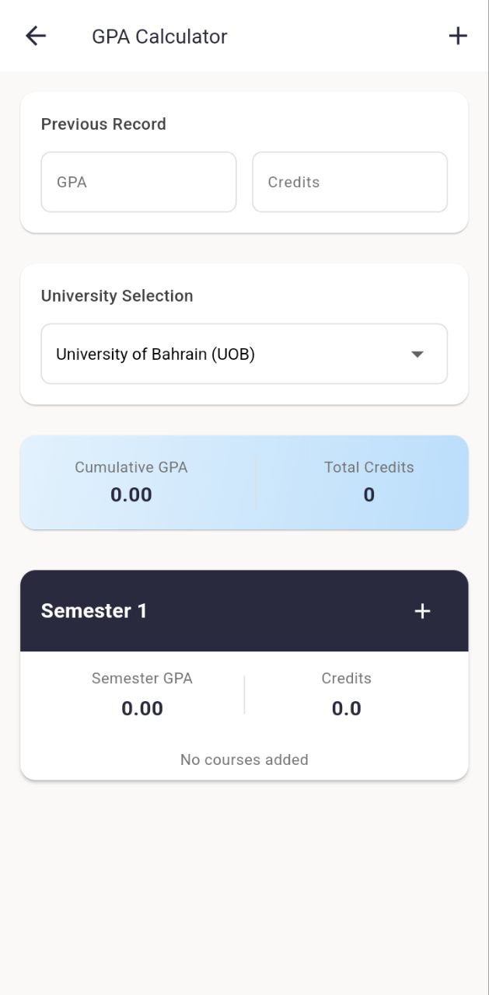This screenshot has height=995, width=489.
Task: Click the GPA field under Previous Record
Action: [138, 182]
